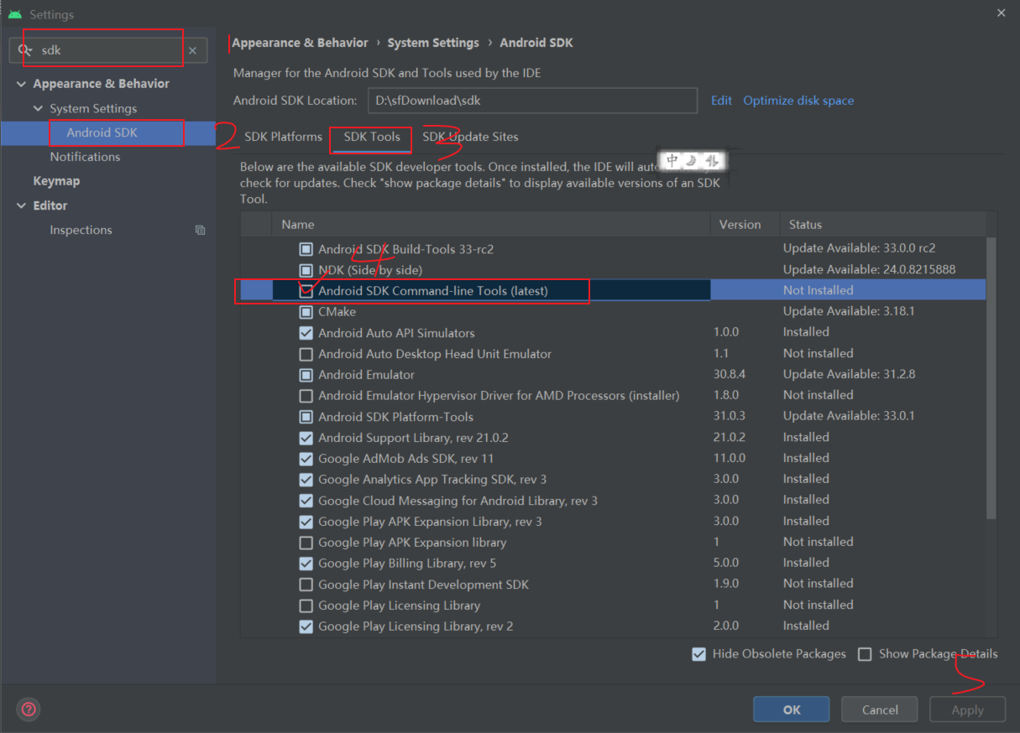Click the OK button

tap(792, 710)
